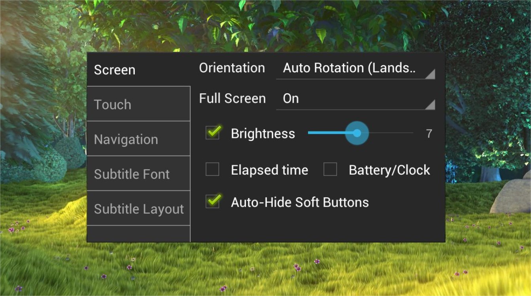
Task: Select the Subtitle Font tab
Action: pos(138,174)
